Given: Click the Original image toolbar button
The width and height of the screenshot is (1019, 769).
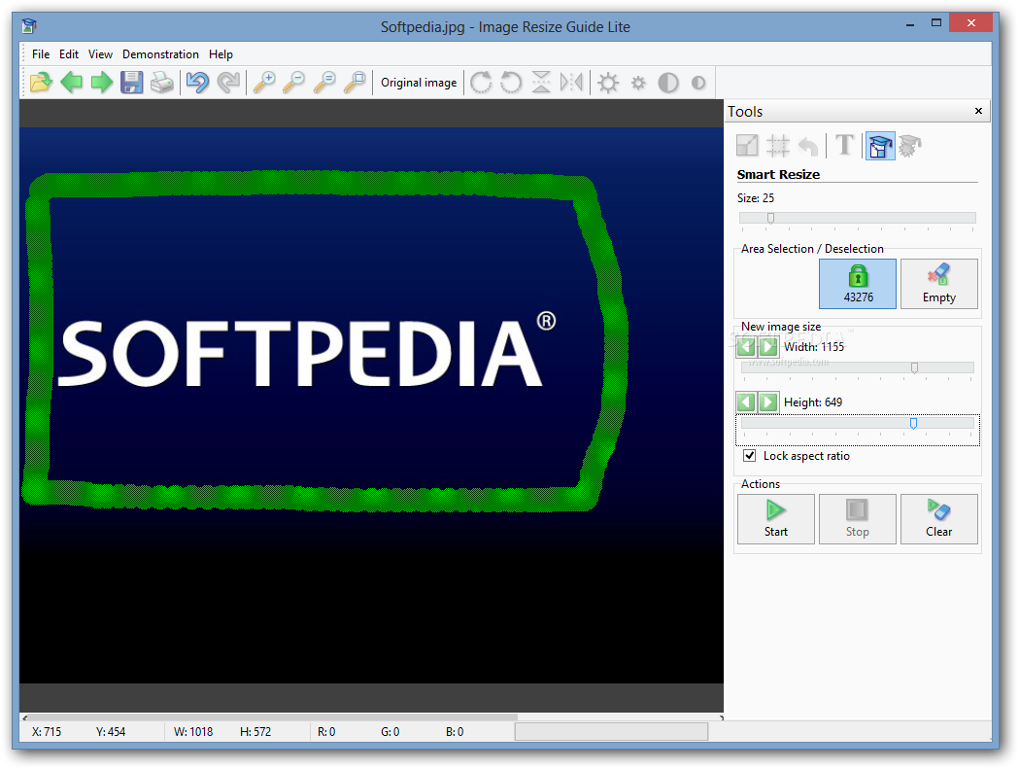Looking at the screenshot, I should pyautogui.click(x=419, y=83).
